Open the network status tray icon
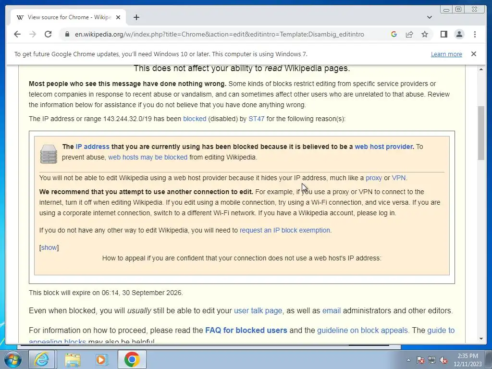 [x=432, y=360]
